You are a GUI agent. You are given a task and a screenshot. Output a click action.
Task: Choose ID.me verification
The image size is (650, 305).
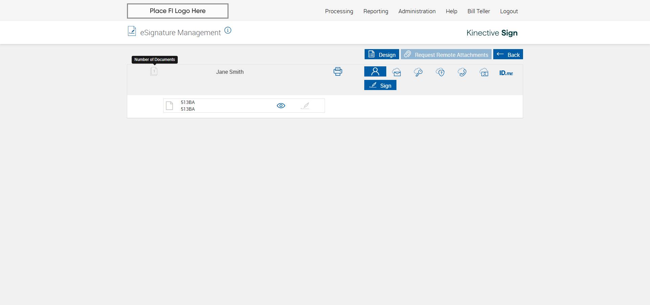click(x=506, y=73)
